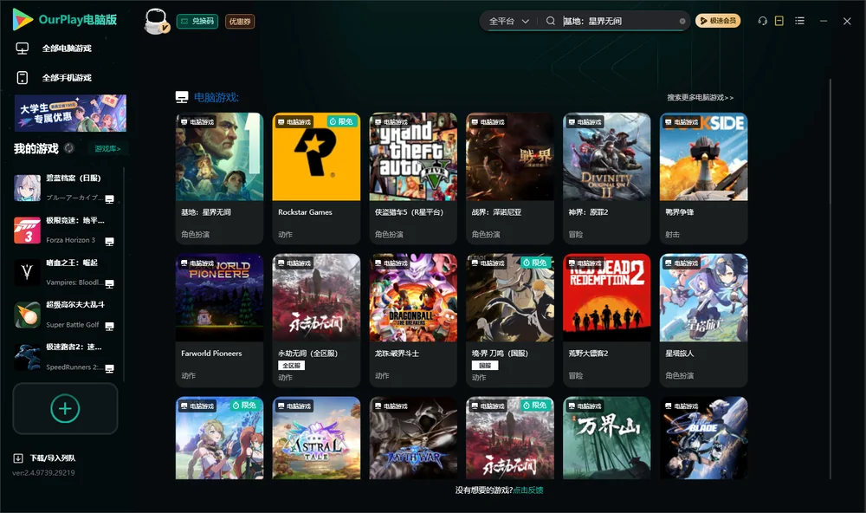Go to 全部手机游戏 section
The width and height of the screenshot is (866, 513).
54,77
